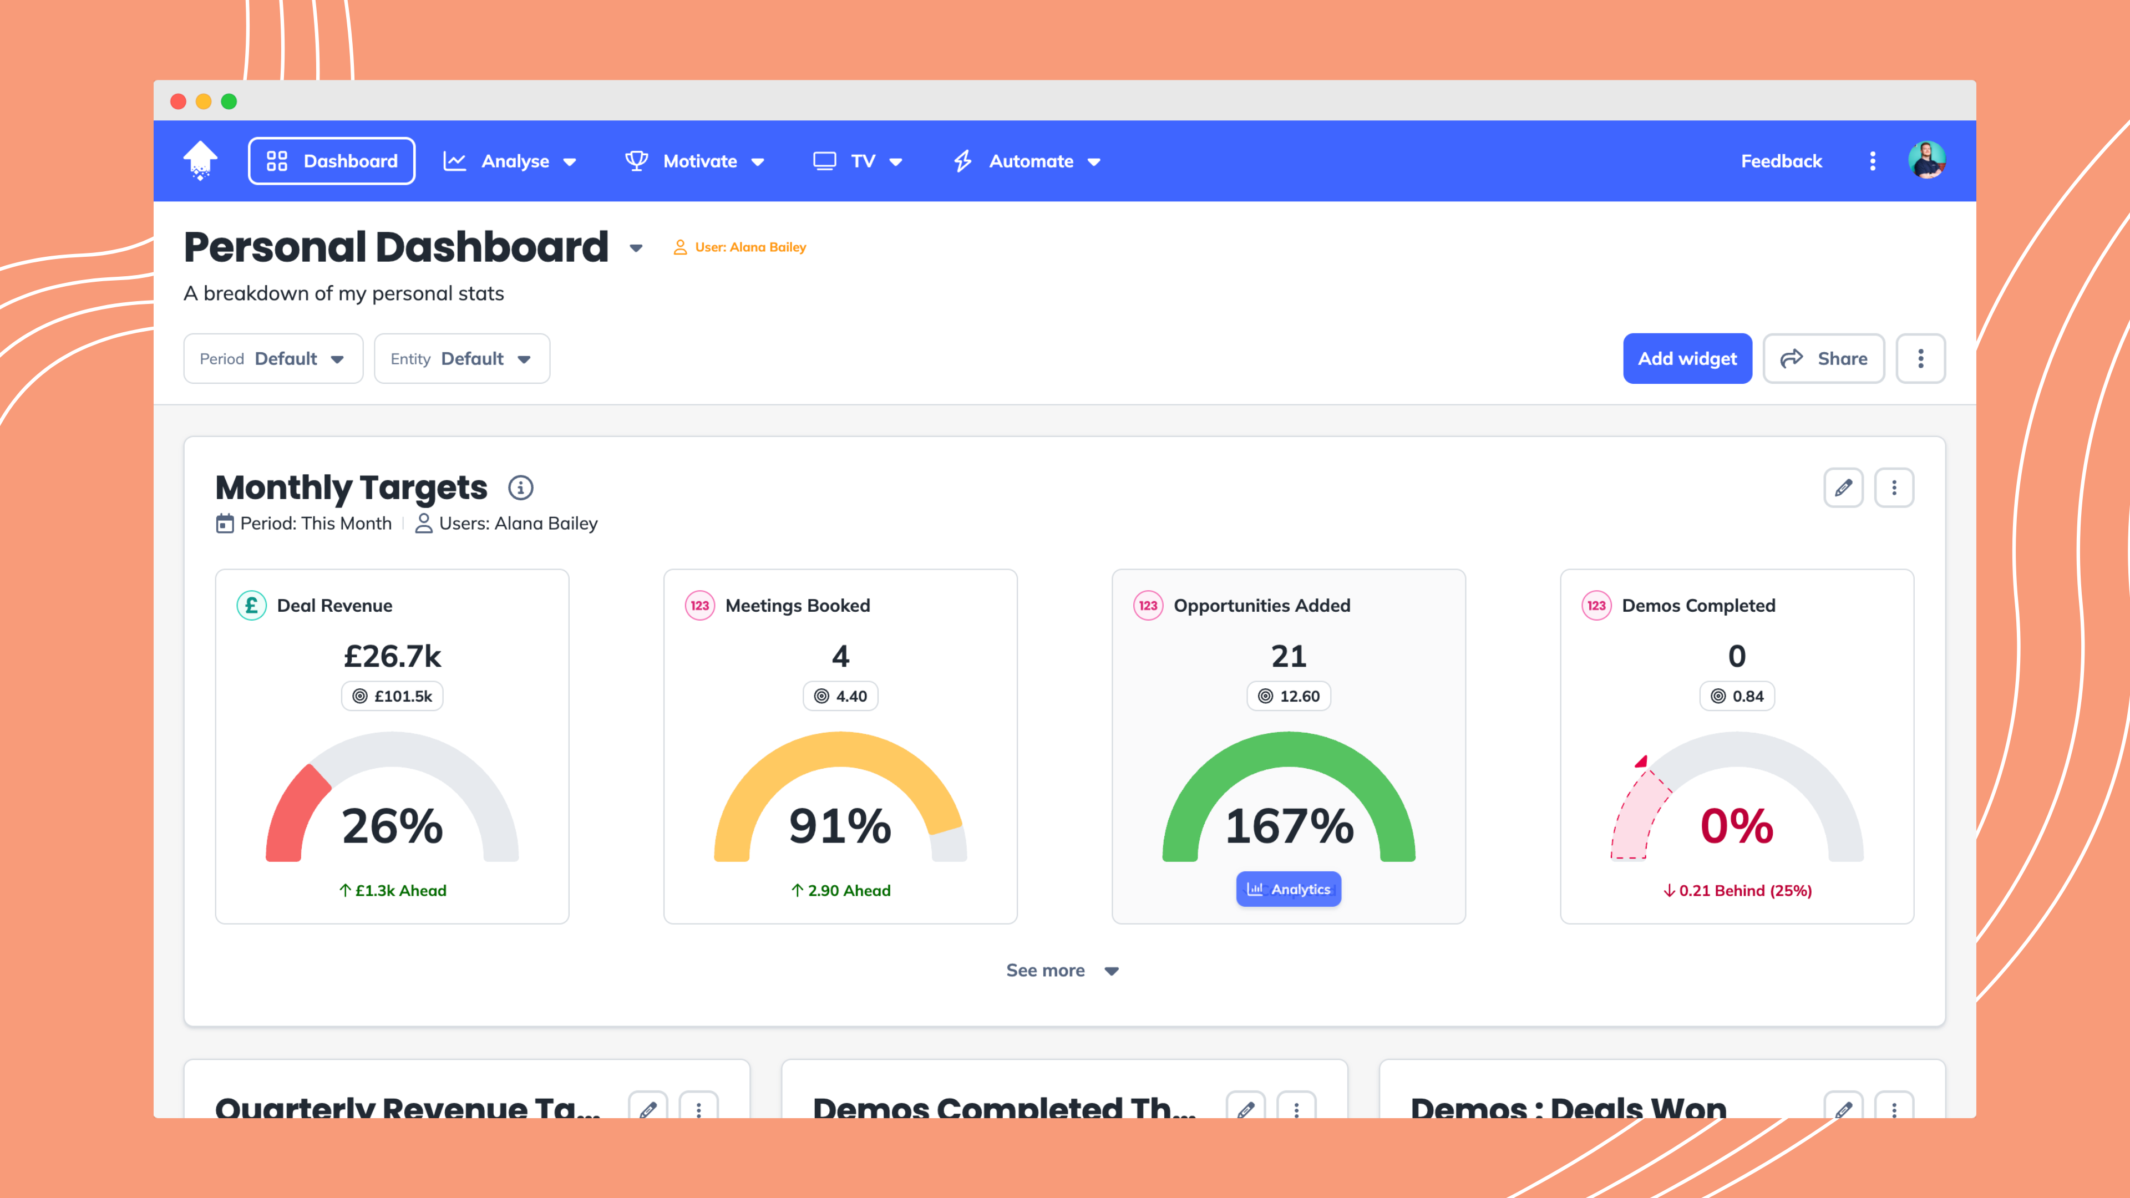Expand the See more section

click(1063, 970)
